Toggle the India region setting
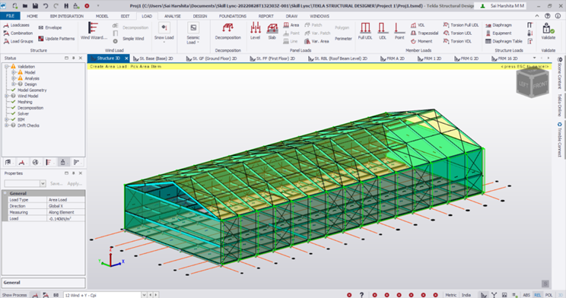This screenshot has height=298, width=566. [466, 295]
